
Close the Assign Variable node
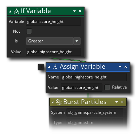[x=126, y=67]
